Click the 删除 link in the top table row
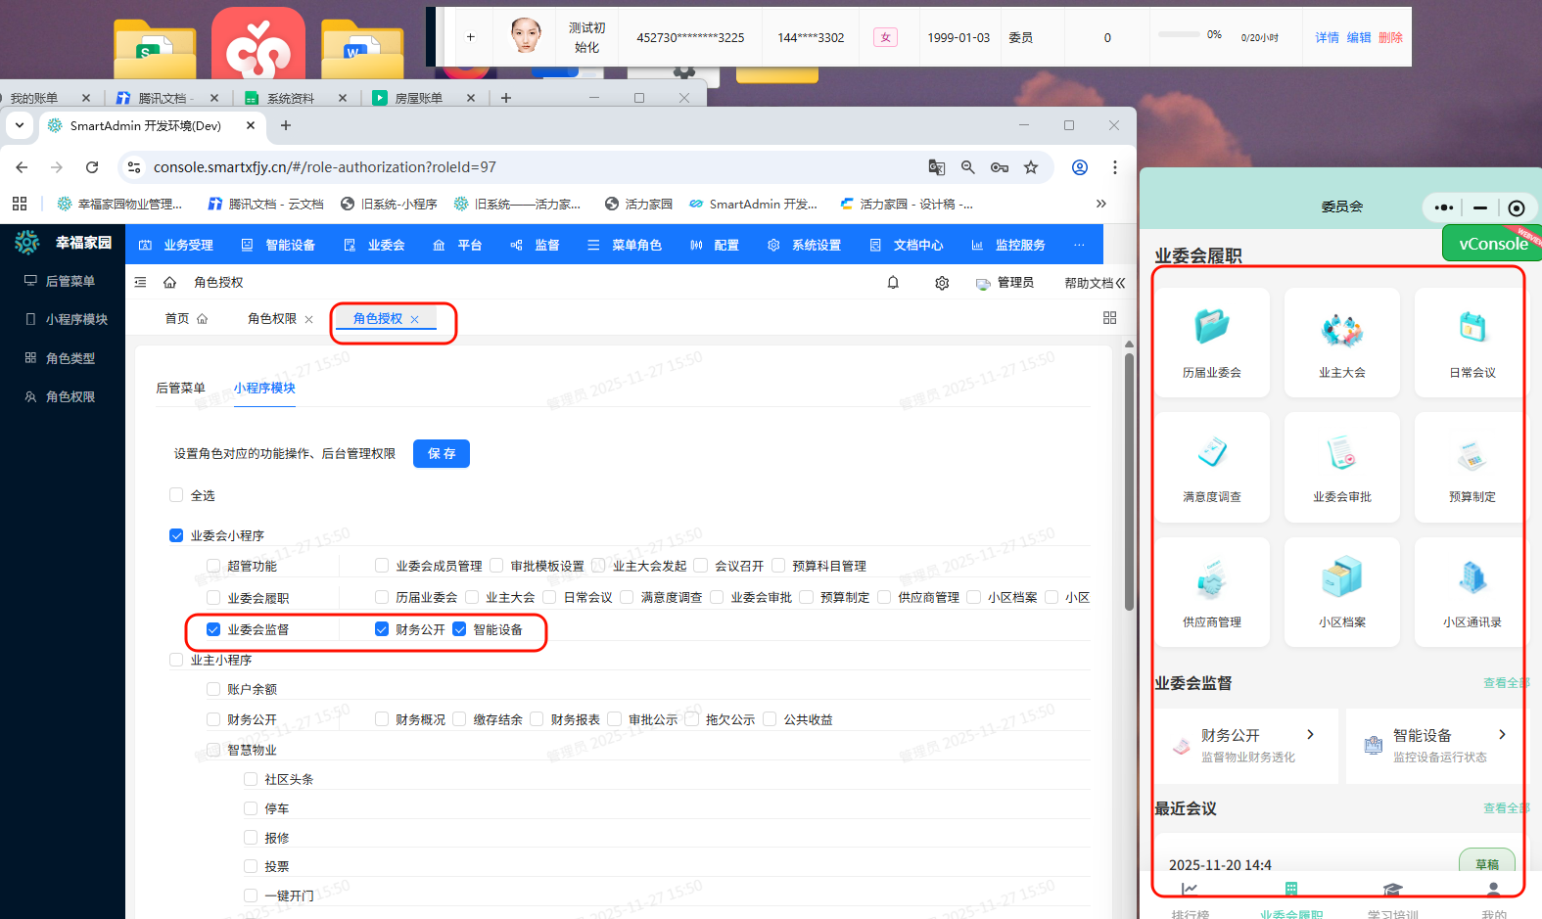The height and width of the screenshot is (919, 1542). click(1390, 37)
